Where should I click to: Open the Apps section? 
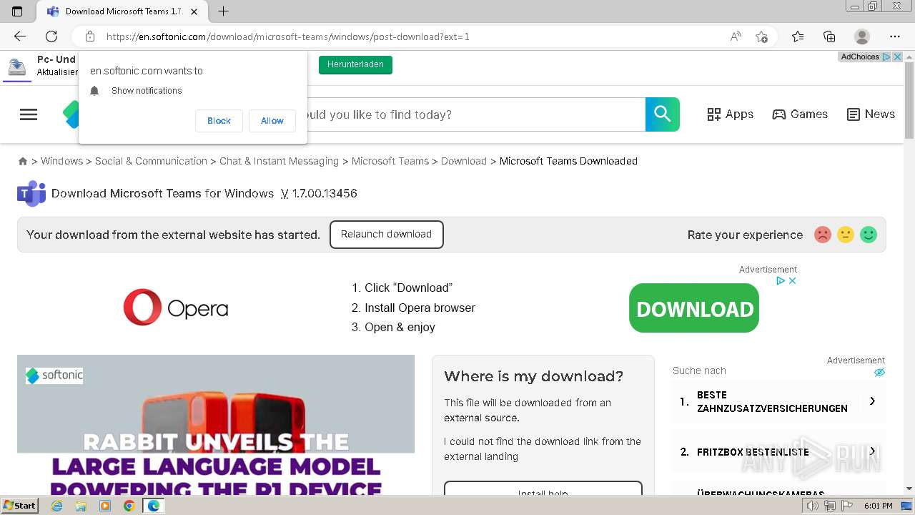[x=730, y=114]
